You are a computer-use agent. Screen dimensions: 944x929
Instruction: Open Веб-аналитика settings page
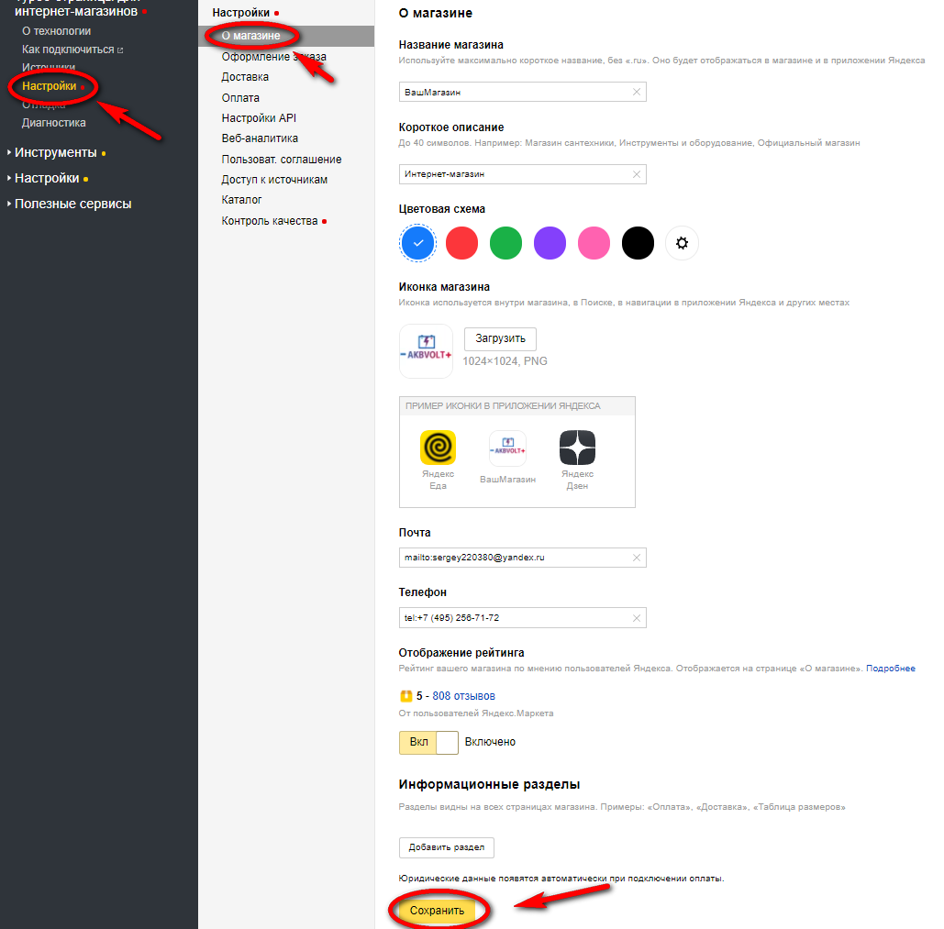260,138
